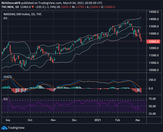The height and width of the screenshot is (132, 163).
Task: Click the MACD 0.0 axis label
Action: point(151,89)
